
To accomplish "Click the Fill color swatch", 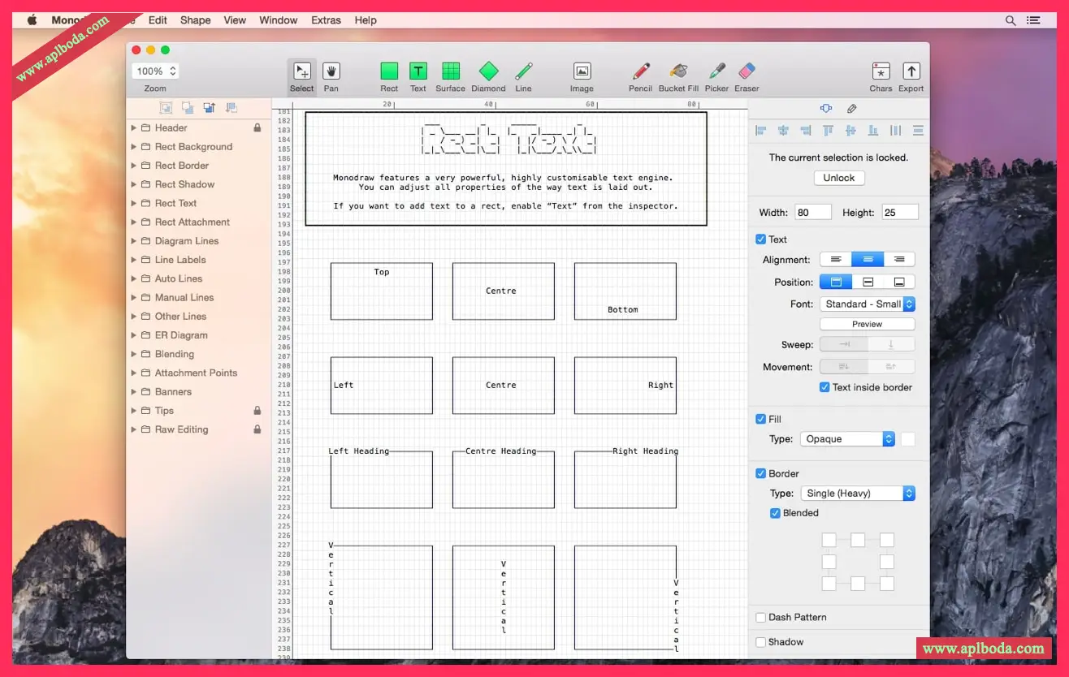I will (x=907, y=439).
